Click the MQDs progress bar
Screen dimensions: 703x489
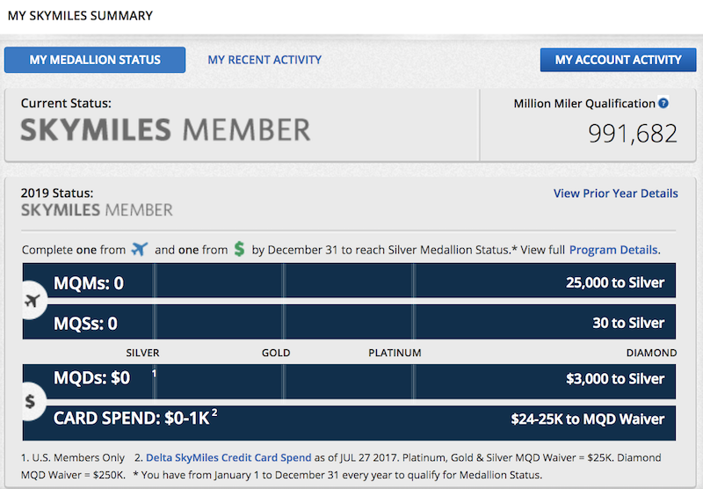tap(349, 382)
